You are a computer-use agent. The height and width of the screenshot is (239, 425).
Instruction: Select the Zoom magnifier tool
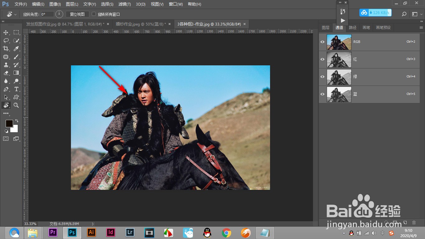click(16, 105)
